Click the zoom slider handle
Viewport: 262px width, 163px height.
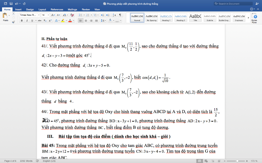[x=237, y=161]
